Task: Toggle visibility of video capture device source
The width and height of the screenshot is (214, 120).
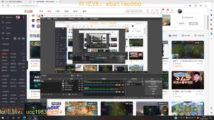Action: click(x=79, y=85)
